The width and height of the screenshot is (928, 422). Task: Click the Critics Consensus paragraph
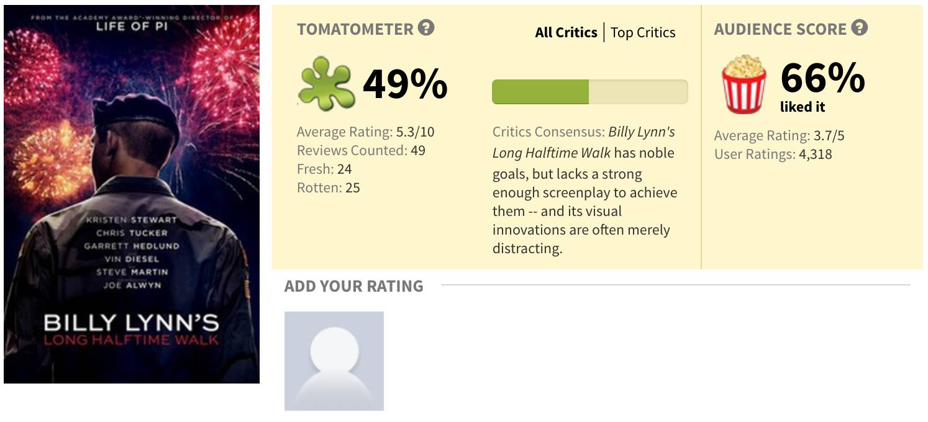(585, 190)
